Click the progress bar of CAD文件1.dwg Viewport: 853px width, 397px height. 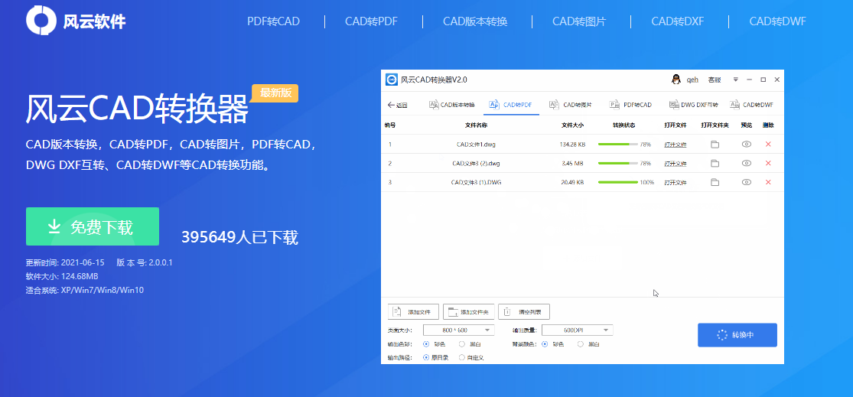pos(618,144)
